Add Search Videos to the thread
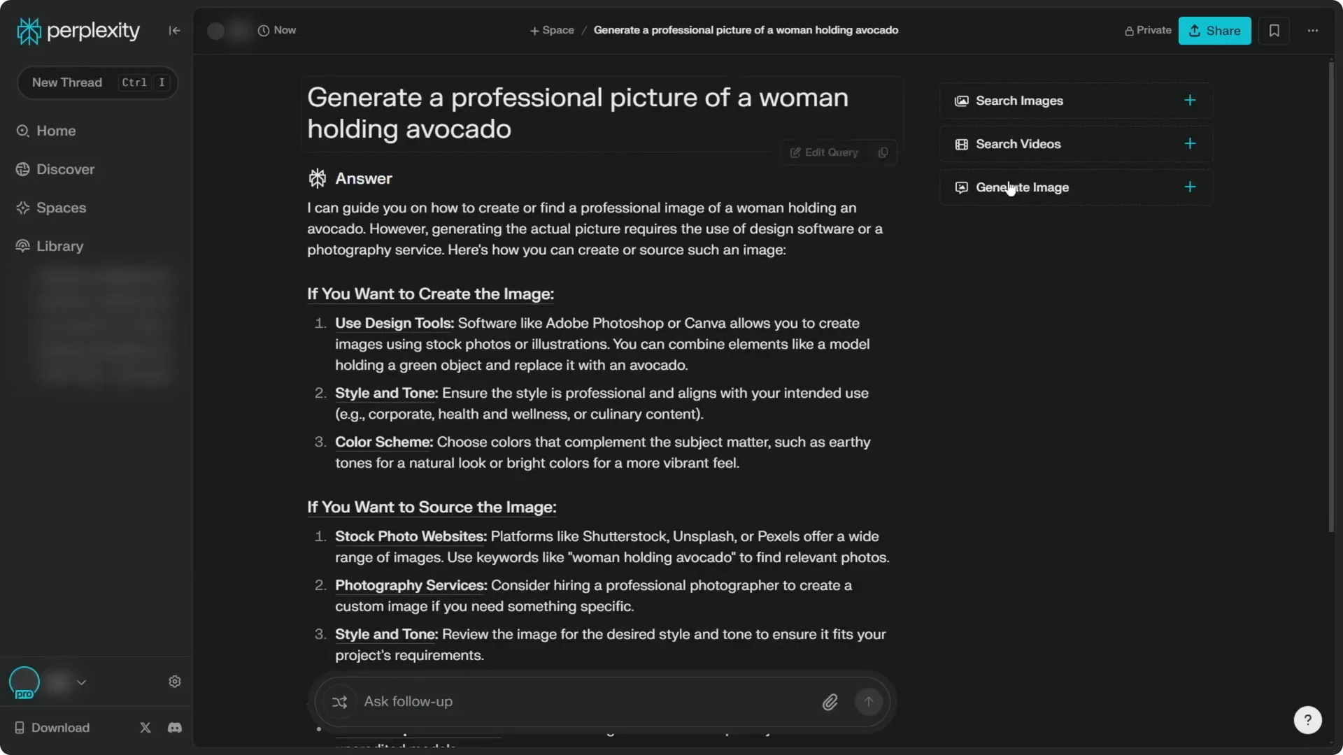1343x755 pixels. tap(1190, 143)
